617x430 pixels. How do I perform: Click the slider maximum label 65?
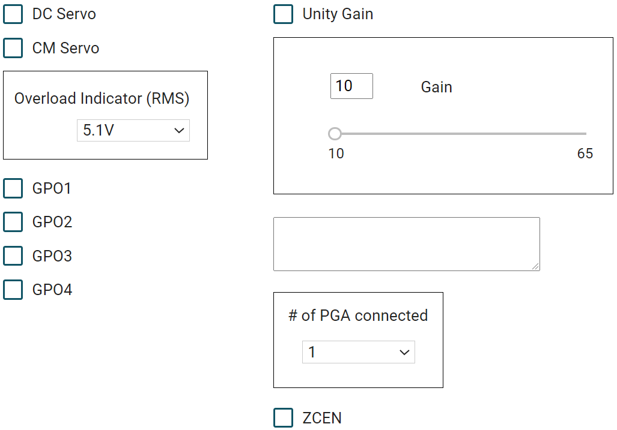[585, 154]
